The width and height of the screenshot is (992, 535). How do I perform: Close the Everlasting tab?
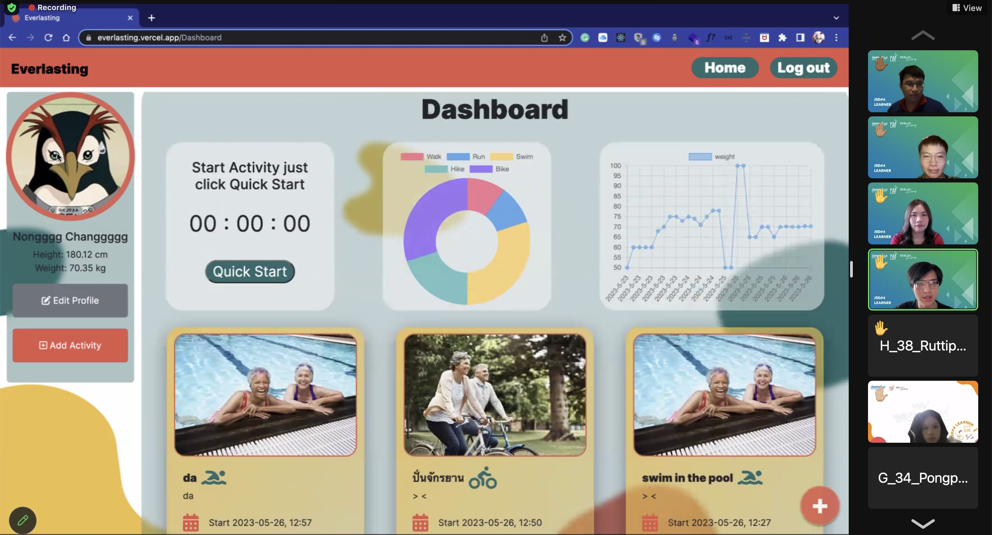[130, 18]
